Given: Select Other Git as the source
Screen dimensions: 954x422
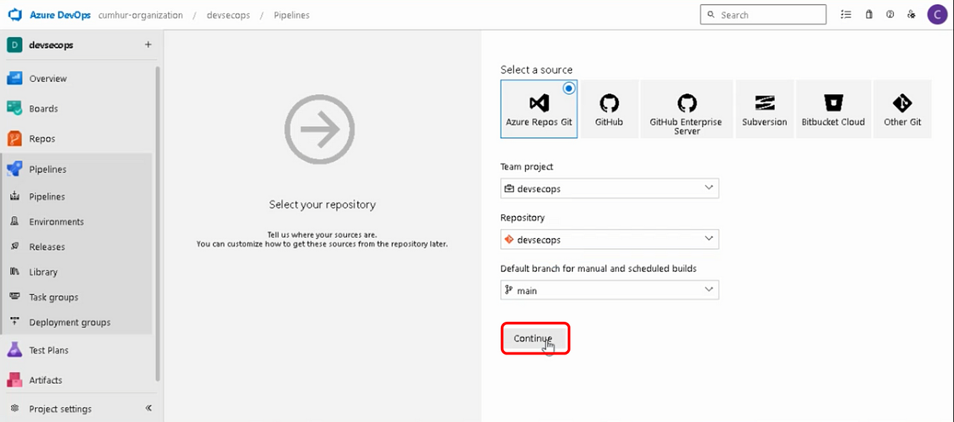Looking at the screenshot, I should tap(902, 109).
